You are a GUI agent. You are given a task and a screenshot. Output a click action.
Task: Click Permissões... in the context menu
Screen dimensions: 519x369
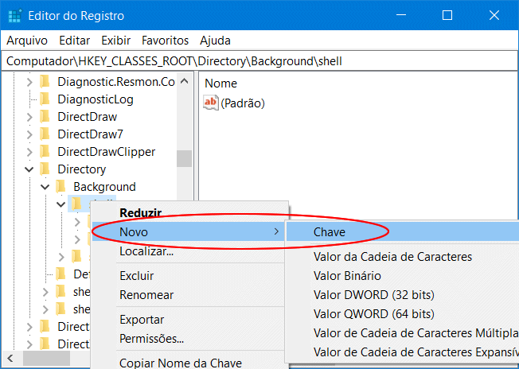(151, 339)
